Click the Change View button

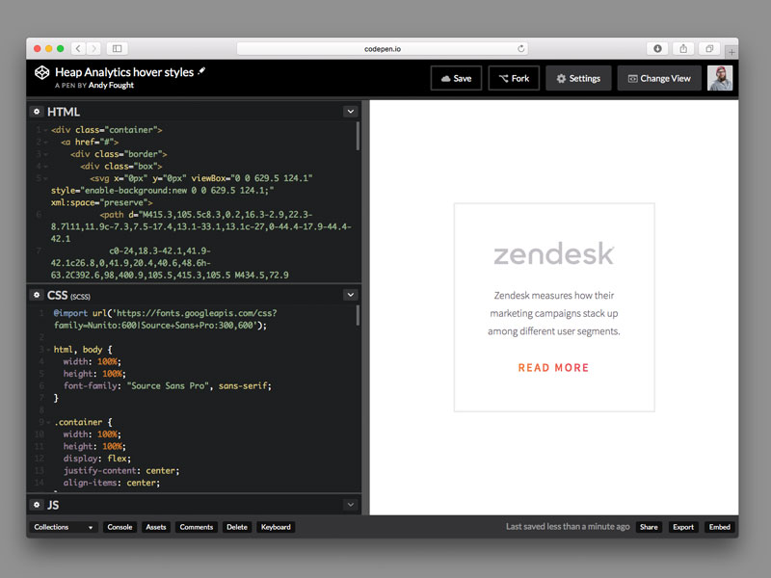[659, 78]
